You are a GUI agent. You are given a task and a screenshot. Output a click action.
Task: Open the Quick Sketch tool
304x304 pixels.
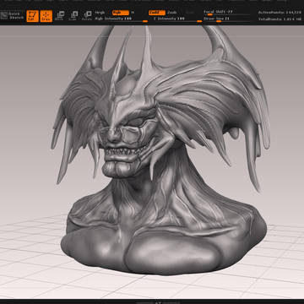pos(12,16)
